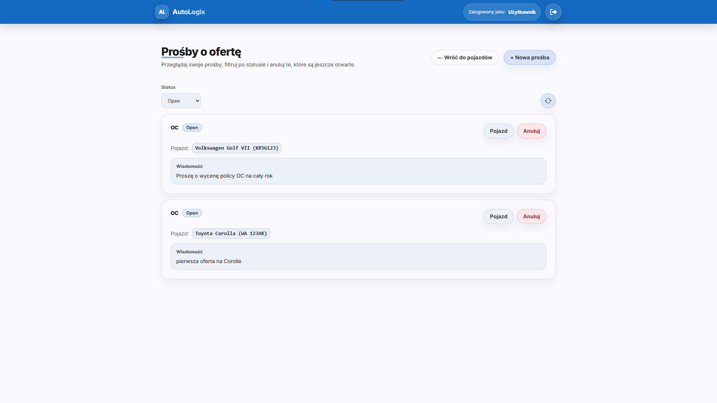Select the Toyota Corolla (WA 1234K) tag
The width and height of the screenshot is (717, 403).
231,234
